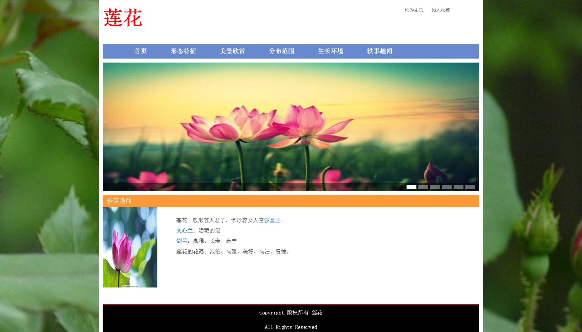
Task: Open the 空谷幽兰 hyperlink
Action: pos(269,220)
